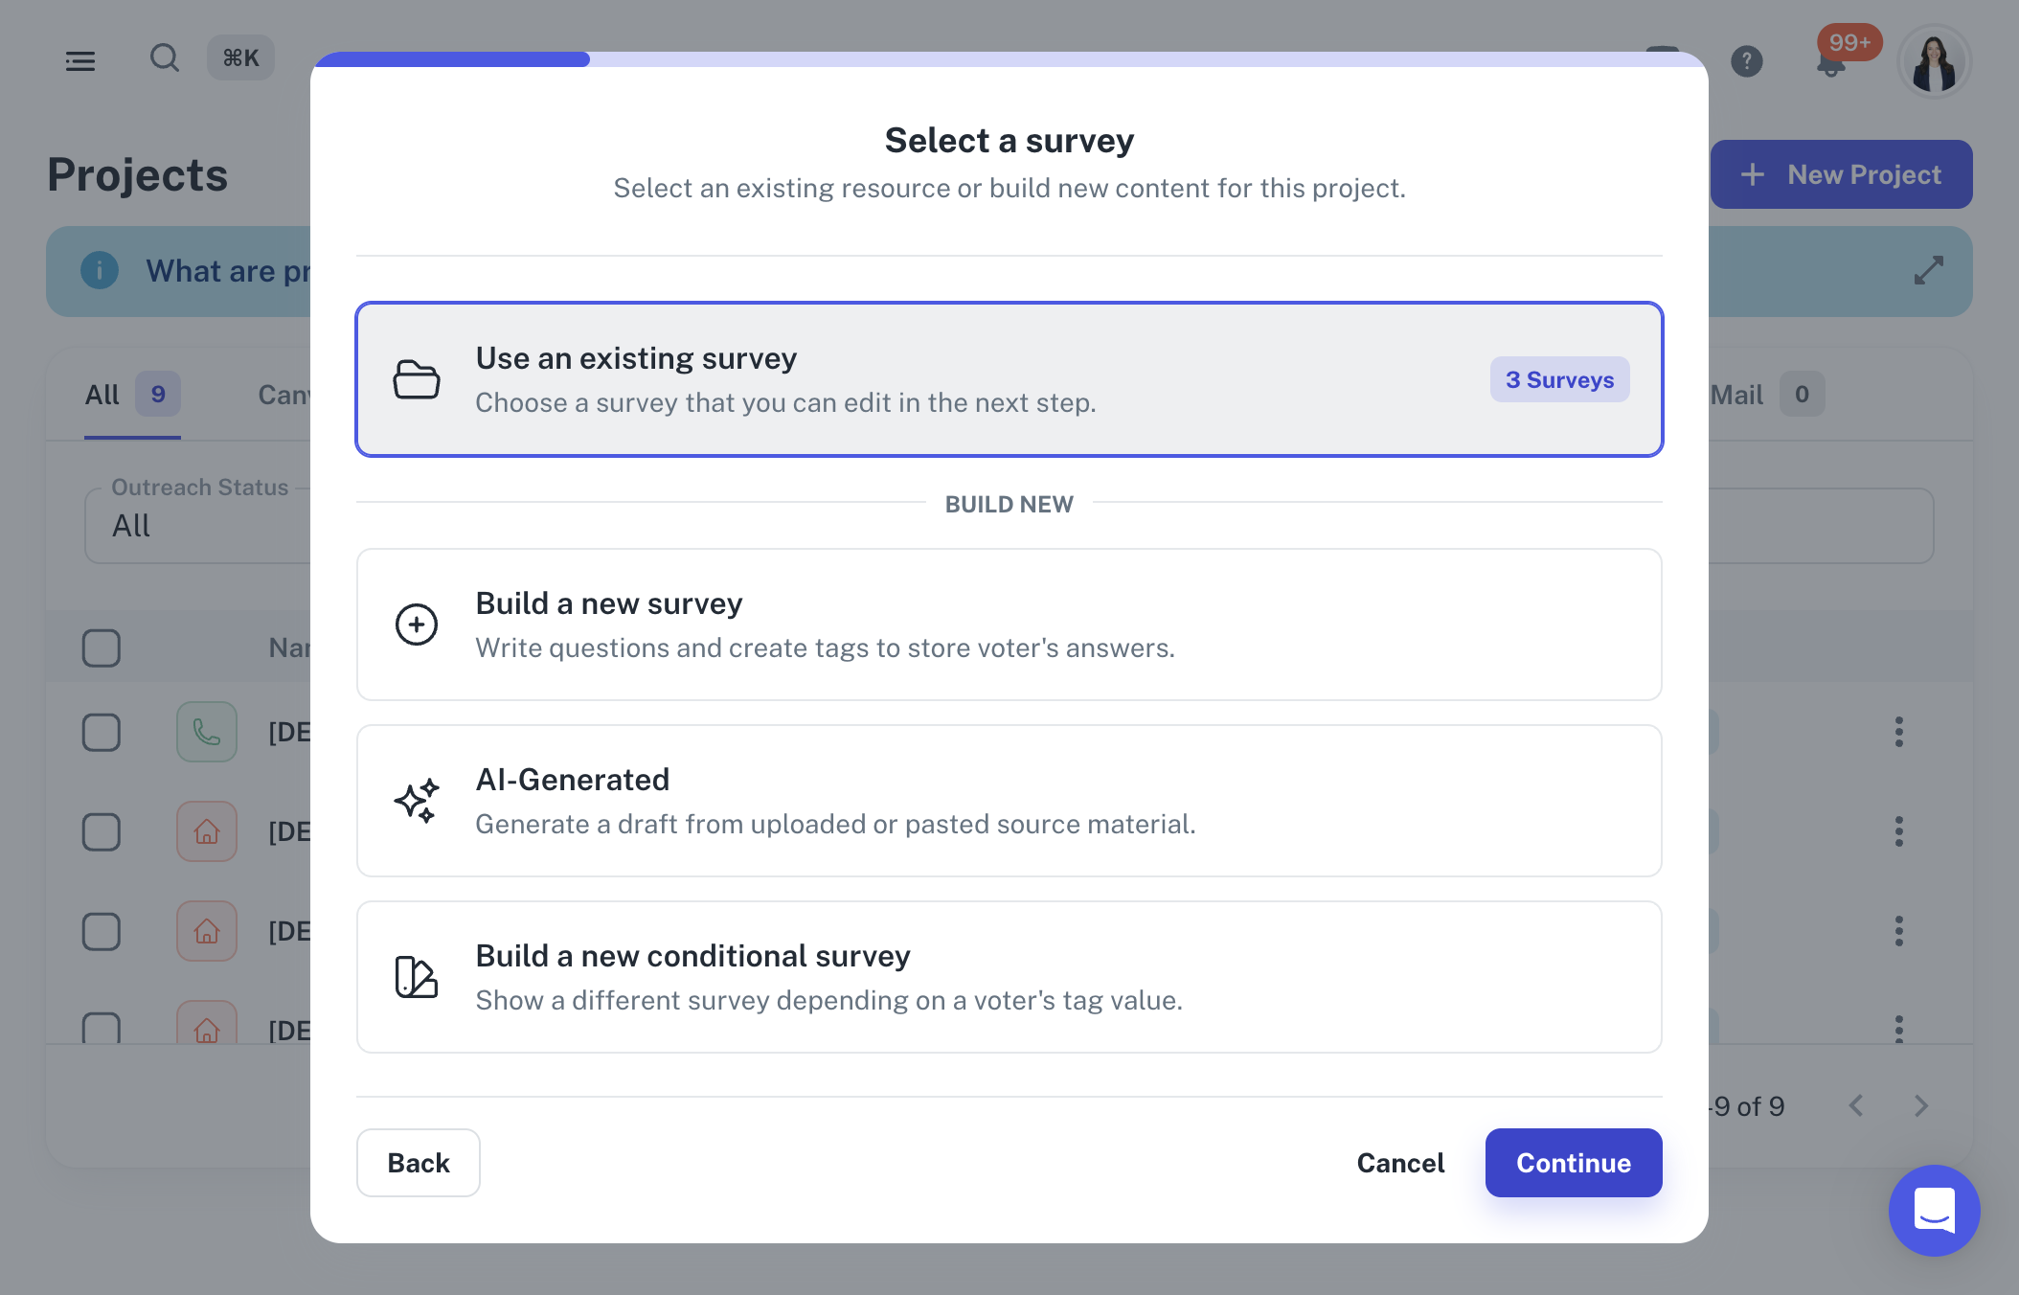The height and width of the screenshot is (1295, 2019).
Task: Click the blue info icon in banner
Action: click(x=100, y=270)
